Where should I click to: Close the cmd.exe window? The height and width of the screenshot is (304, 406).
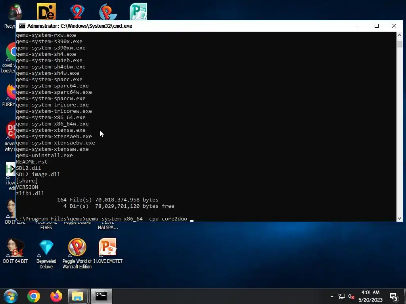(394, 26)
